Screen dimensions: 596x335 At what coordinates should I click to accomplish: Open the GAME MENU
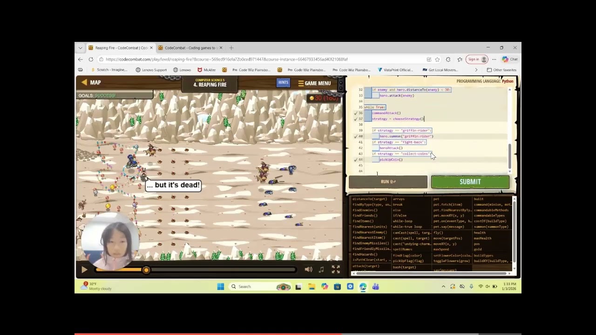(314, 83)
